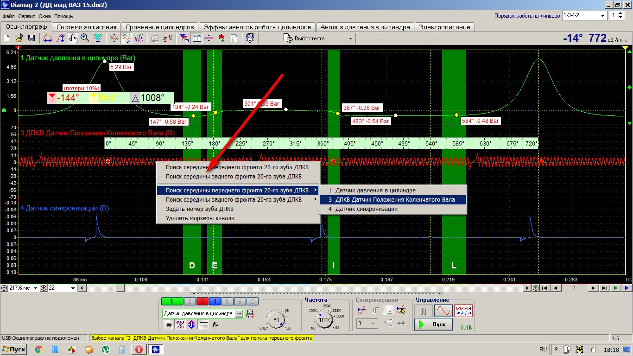Toggle channel 3 red button
This screenshot has width=633, height=356.
coord(202,302)
